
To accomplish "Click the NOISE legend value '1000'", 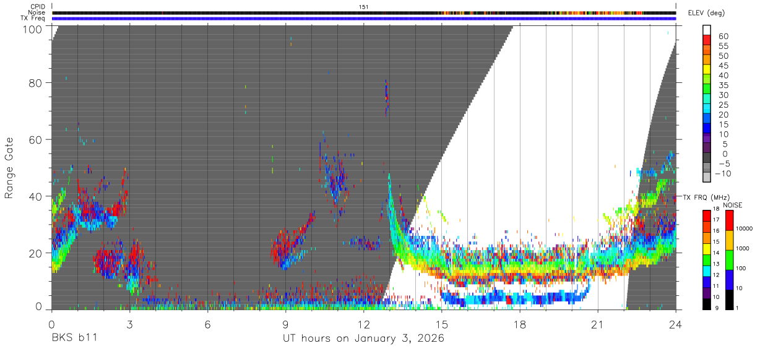I will pos(744,249).
